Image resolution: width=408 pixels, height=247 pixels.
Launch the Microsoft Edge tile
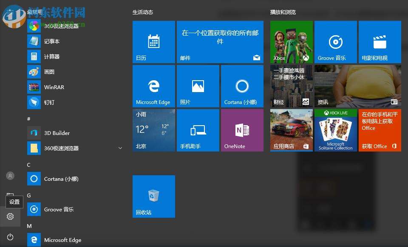[153, 85]
